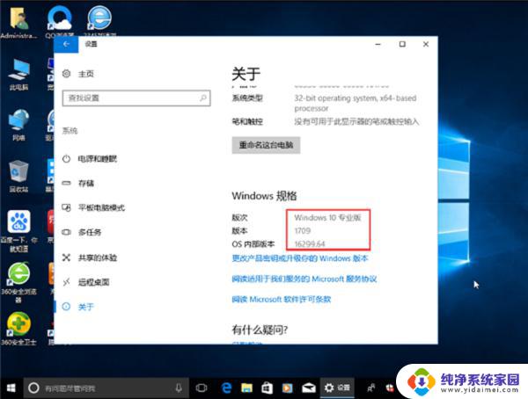Open Task View from the taskbar
This screenshot has width=528, height=399.
202,387
